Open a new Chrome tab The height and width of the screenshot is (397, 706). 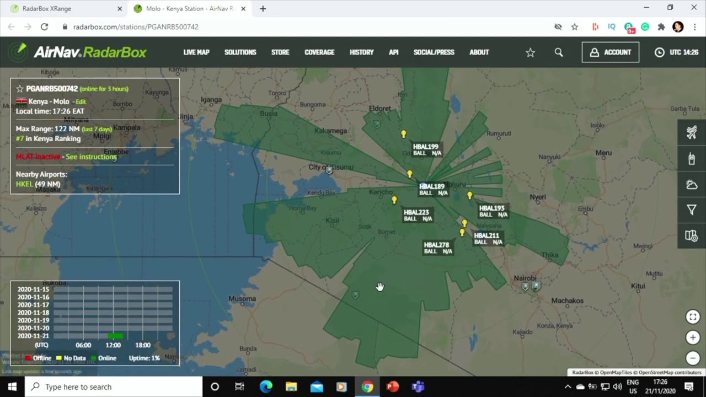[x=263, y=9]
